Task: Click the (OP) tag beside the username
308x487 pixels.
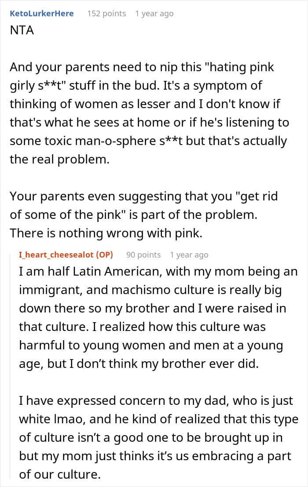Action: 103,254
